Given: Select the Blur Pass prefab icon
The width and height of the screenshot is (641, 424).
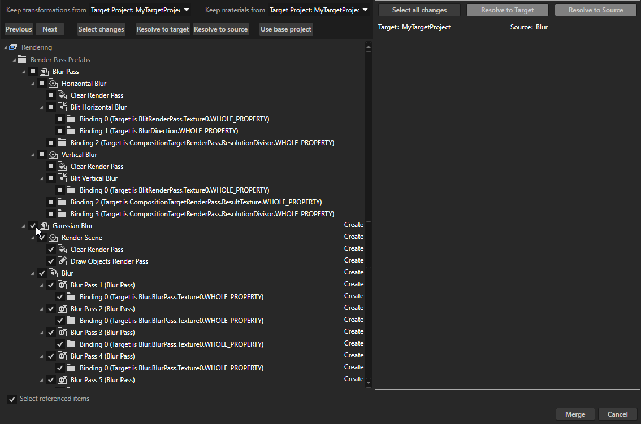Looking at the screenshot, I should [x=44, y=71].
